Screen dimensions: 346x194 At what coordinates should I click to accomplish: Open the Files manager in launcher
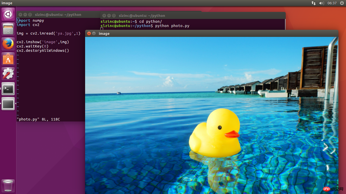tap(8, 29)
